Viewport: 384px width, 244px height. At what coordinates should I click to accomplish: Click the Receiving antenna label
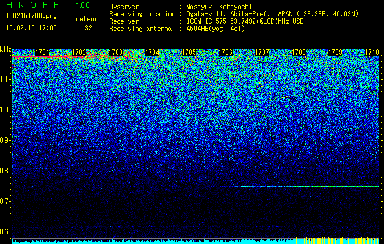pos(140,29)
